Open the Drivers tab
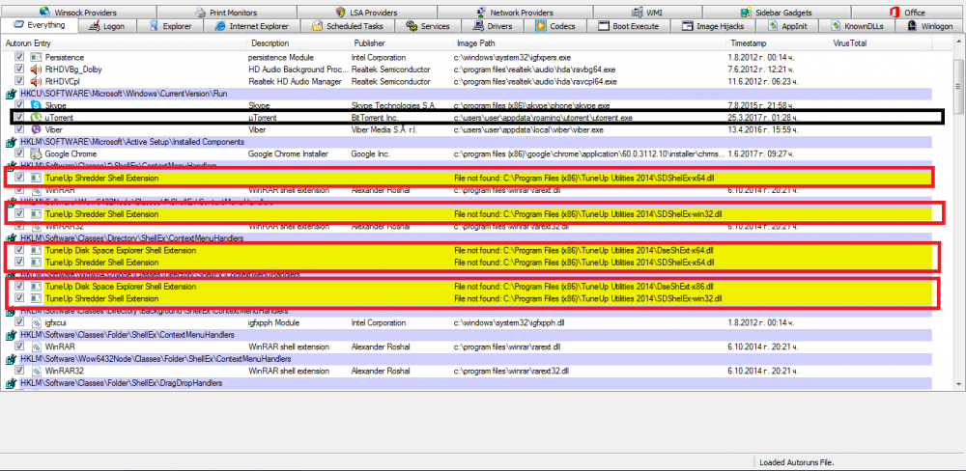The width and height of the screenshot is (966, 471). pyautogui.click(x=493, y=26)
